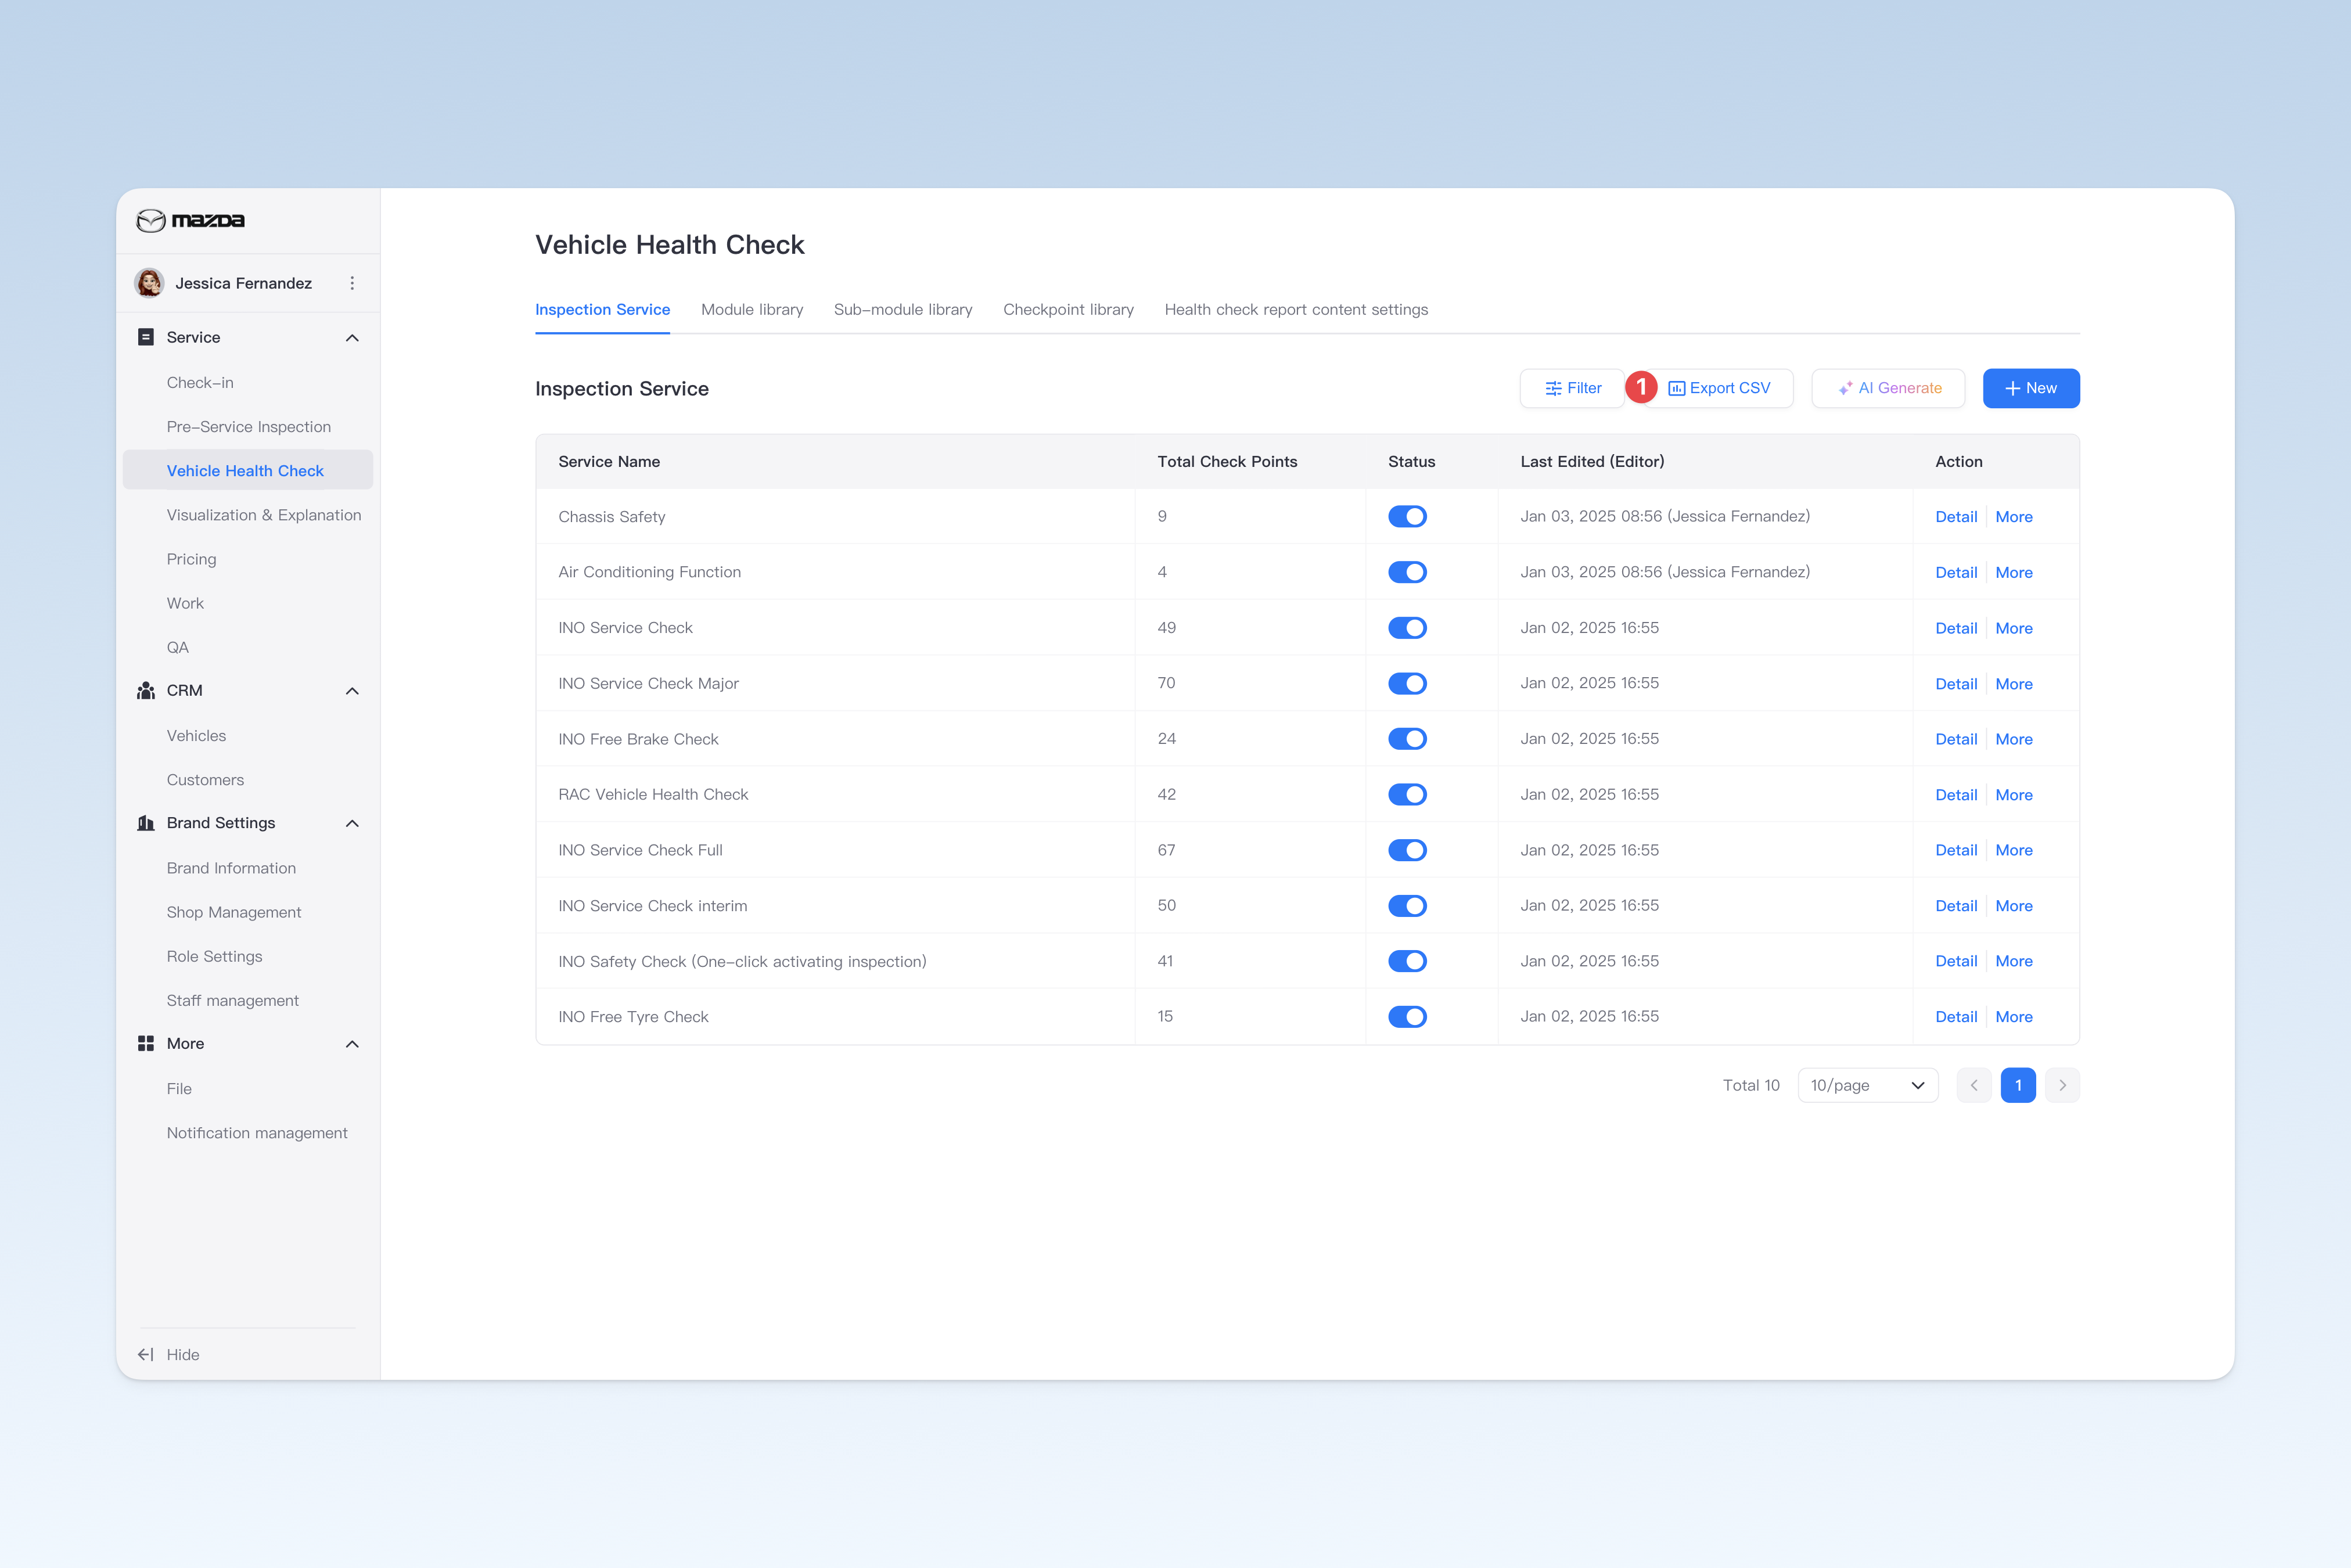Click the Mazda logo in the sidebar
This screenshot has width=2351, height=1568.
tap(190, 220)
